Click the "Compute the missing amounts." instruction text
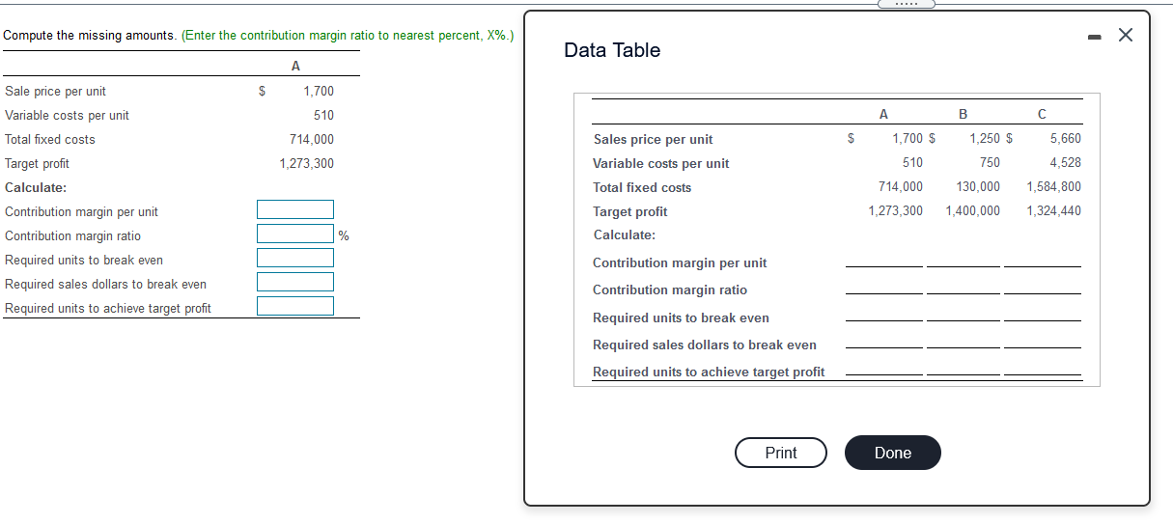Screen dimensions: 1173x524 coord(90,36)
